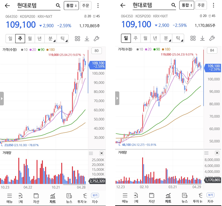Select the 일 daily tab in the left screen

coord(10,39)
